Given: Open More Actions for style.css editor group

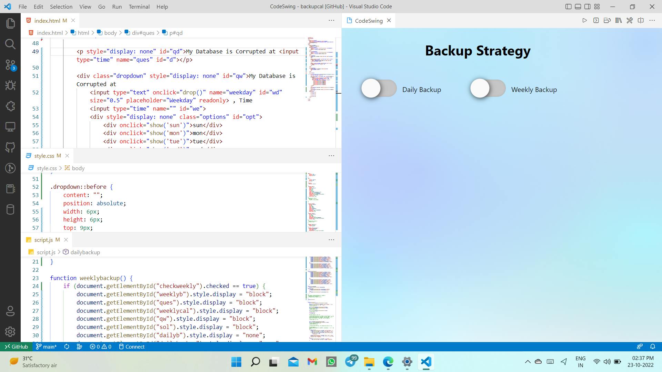Looking at the screenshot, I should click(x=331, y=156).
